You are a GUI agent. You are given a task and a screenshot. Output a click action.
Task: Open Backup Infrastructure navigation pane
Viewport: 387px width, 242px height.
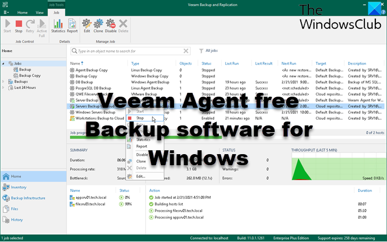[34, 198]
